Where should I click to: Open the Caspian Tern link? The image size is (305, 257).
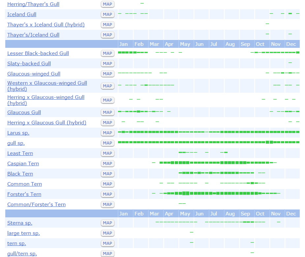click(23, 164)
